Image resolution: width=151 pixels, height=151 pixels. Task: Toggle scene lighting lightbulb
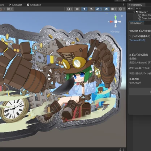(85, 9)
